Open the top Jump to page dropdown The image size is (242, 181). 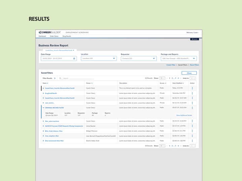click(x=193, y=78)
